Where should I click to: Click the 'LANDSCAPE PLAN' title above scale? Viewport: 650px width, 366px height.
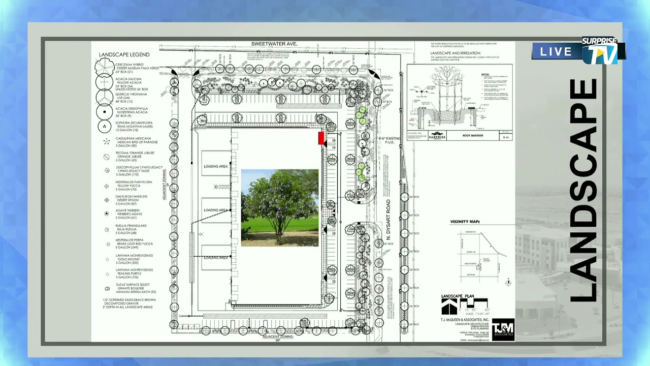[x=458, y=296]
